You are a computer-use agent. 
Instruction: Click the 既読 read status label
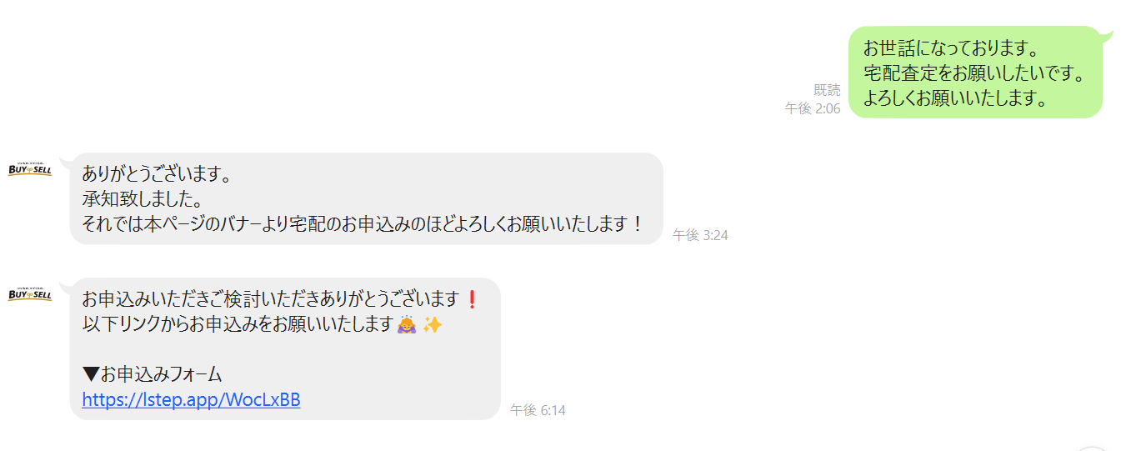coord(827,90)
